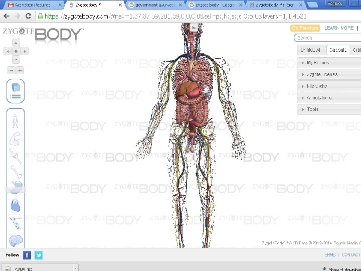
Task: Expand the Zygote Scenes panel
Action: point(329,74)
